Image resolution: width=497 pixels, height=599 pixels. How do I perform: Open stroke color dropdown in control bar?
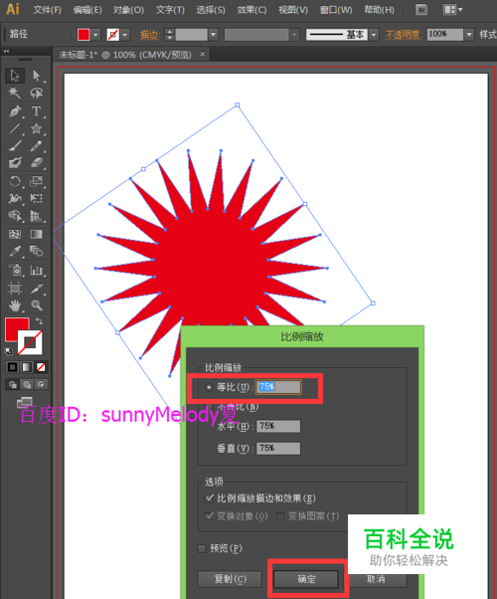(x=125, y=35)
